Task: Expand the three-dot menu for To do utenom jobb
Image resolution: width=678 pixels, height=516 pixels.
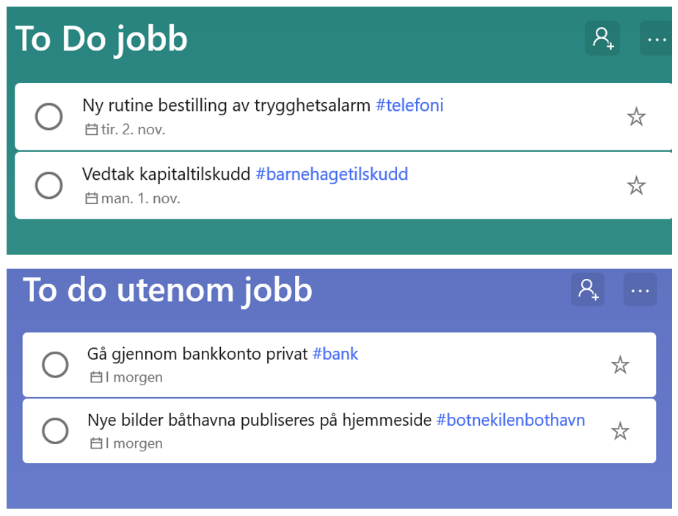Action: [640, 289]
